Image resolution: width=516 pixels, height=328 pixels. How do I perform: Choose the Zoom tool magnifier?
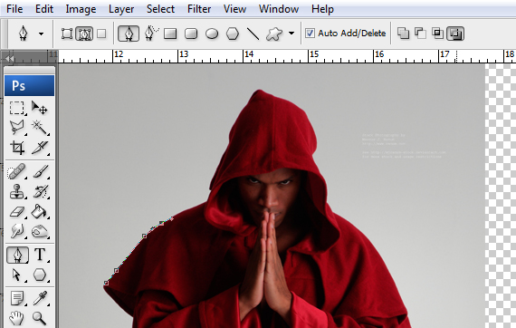point(40,318)
